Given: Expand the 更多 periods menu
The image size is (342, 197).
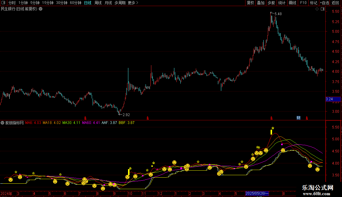Looking at the screenshot, I should click(x=133, y=3).
